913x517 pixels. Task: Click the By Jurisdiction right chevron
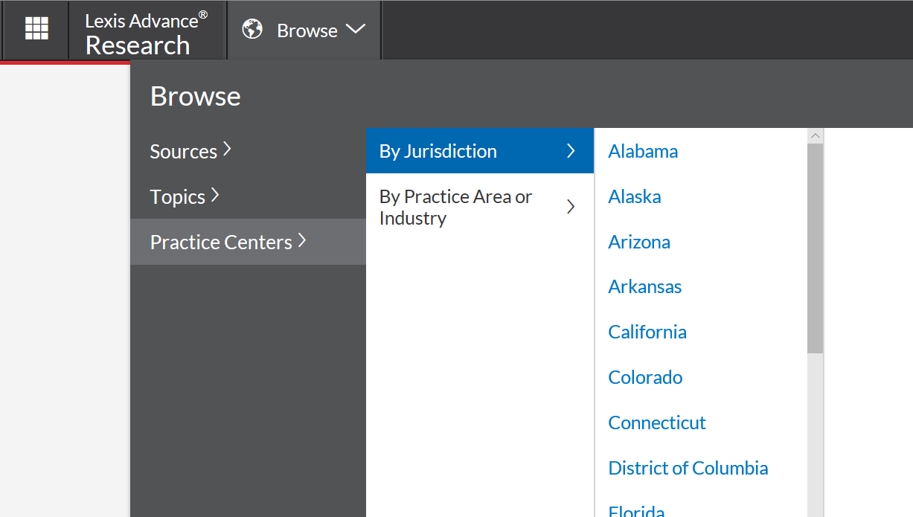click(x=571, y=151)
